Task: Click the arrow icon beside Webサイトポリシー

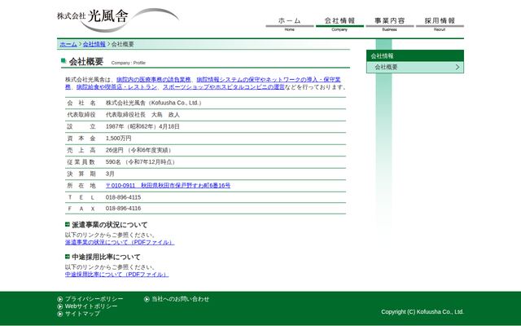Action: pos(59,306)
